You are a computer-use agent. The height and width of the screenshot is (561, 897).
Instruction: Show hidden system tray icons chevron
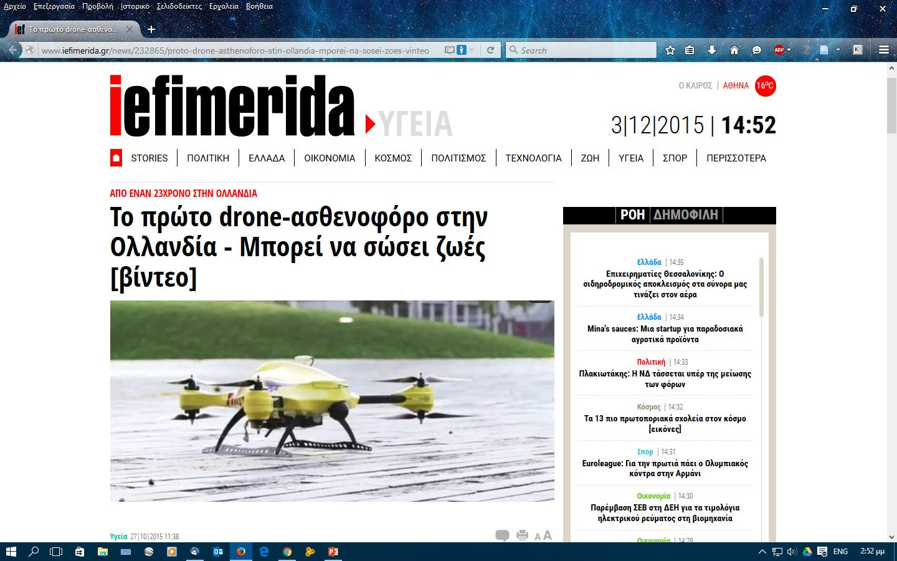click(x=762, y=552)
